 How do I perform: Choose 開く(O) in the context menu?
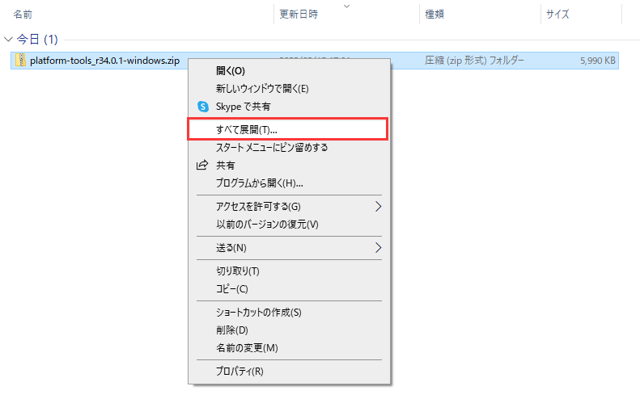point(231,71)
